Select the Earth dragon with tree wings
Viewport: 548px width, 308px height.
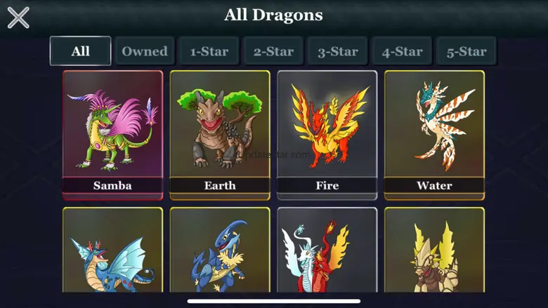pos(220,135)
